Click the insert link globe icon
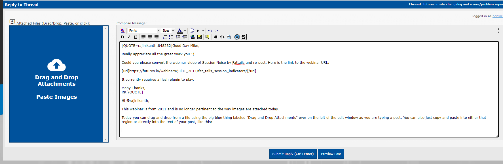The image size is (503, 164). click(x=193, y=37)
